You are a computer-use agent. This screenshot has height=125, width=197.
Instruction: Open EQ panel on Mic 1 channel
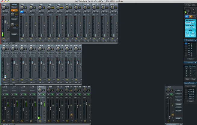pyautogui.click(x=8, y=32)
